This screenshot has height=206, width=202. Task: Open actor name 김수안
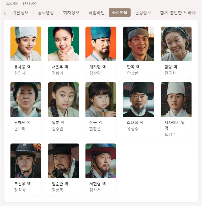pos(58,129)
